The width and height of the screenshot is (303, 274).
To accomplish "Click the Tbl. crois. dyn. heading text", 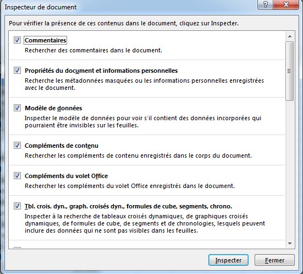I will pos(128,206).
